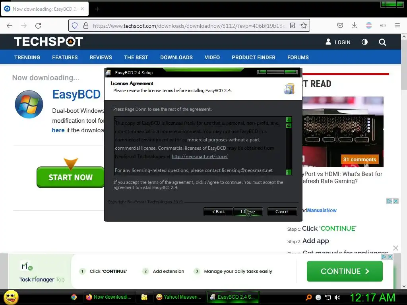This screenshot has width=407, height=305.
Task: Close bottom banner ad X icon
Action: (x=390, y=257)
